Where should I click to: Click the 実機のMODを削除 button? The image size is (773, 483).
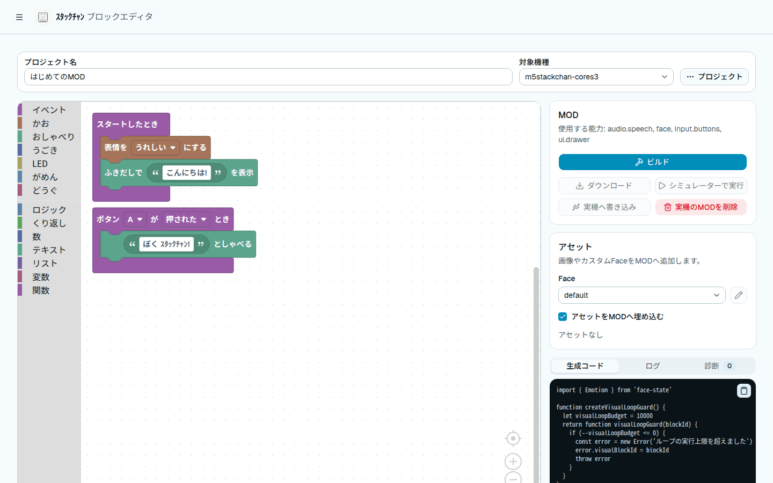point(701,207)
